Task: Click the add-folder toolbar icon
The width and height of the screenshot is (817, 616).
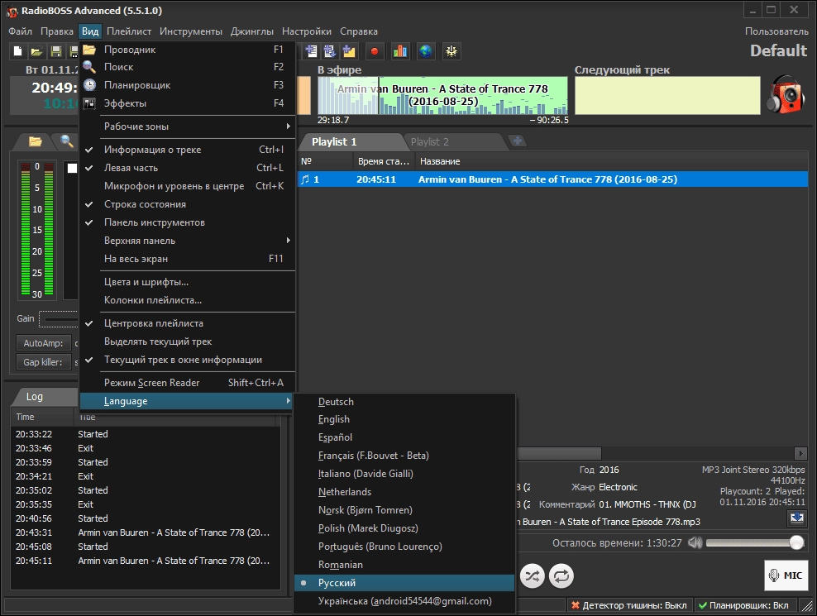Action: (x=349, y=51)
